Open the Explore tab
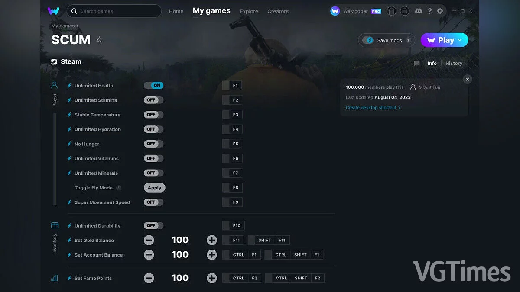520x292 pixels. [x=249, y=11]
